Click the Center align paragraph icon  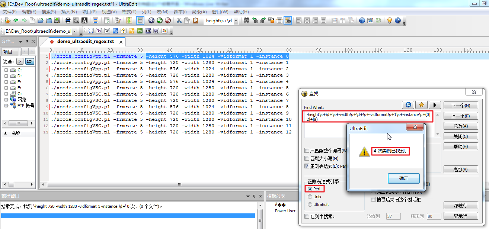pos(307,20)
